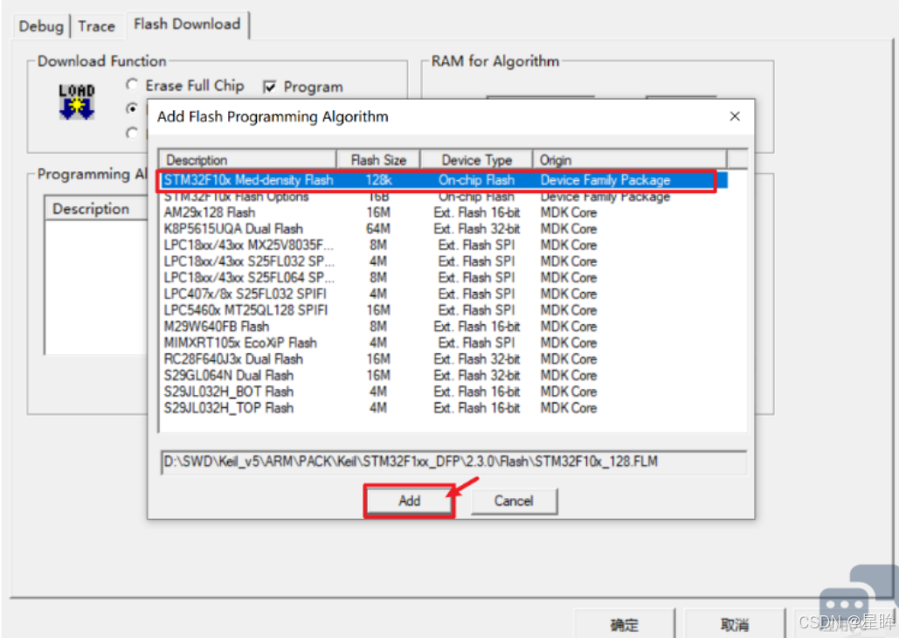Select the AM29x128 Flash row
The width and height of the screenshot is (899, 638).
click(x=445, y=212)
